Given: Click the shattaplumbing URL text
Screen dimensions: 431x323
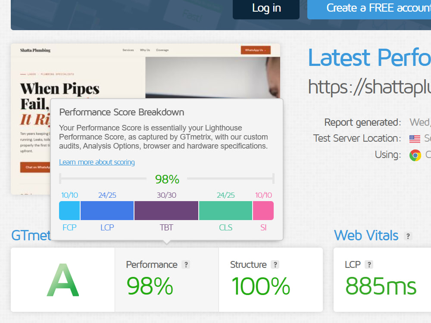Looking at the screenshot, I should (369, 87).
